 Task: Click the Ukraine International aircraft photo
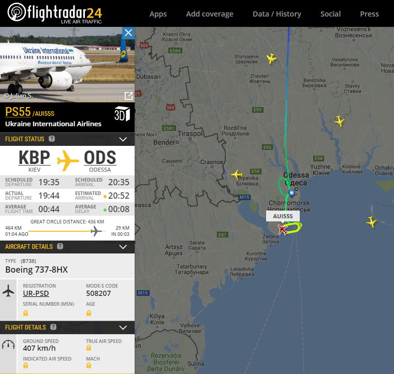(x=67, y=65)
